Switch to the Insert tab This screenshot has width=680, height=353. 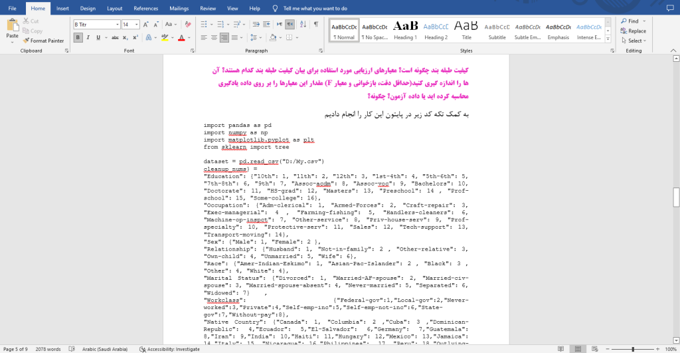(x=62, y=8)
